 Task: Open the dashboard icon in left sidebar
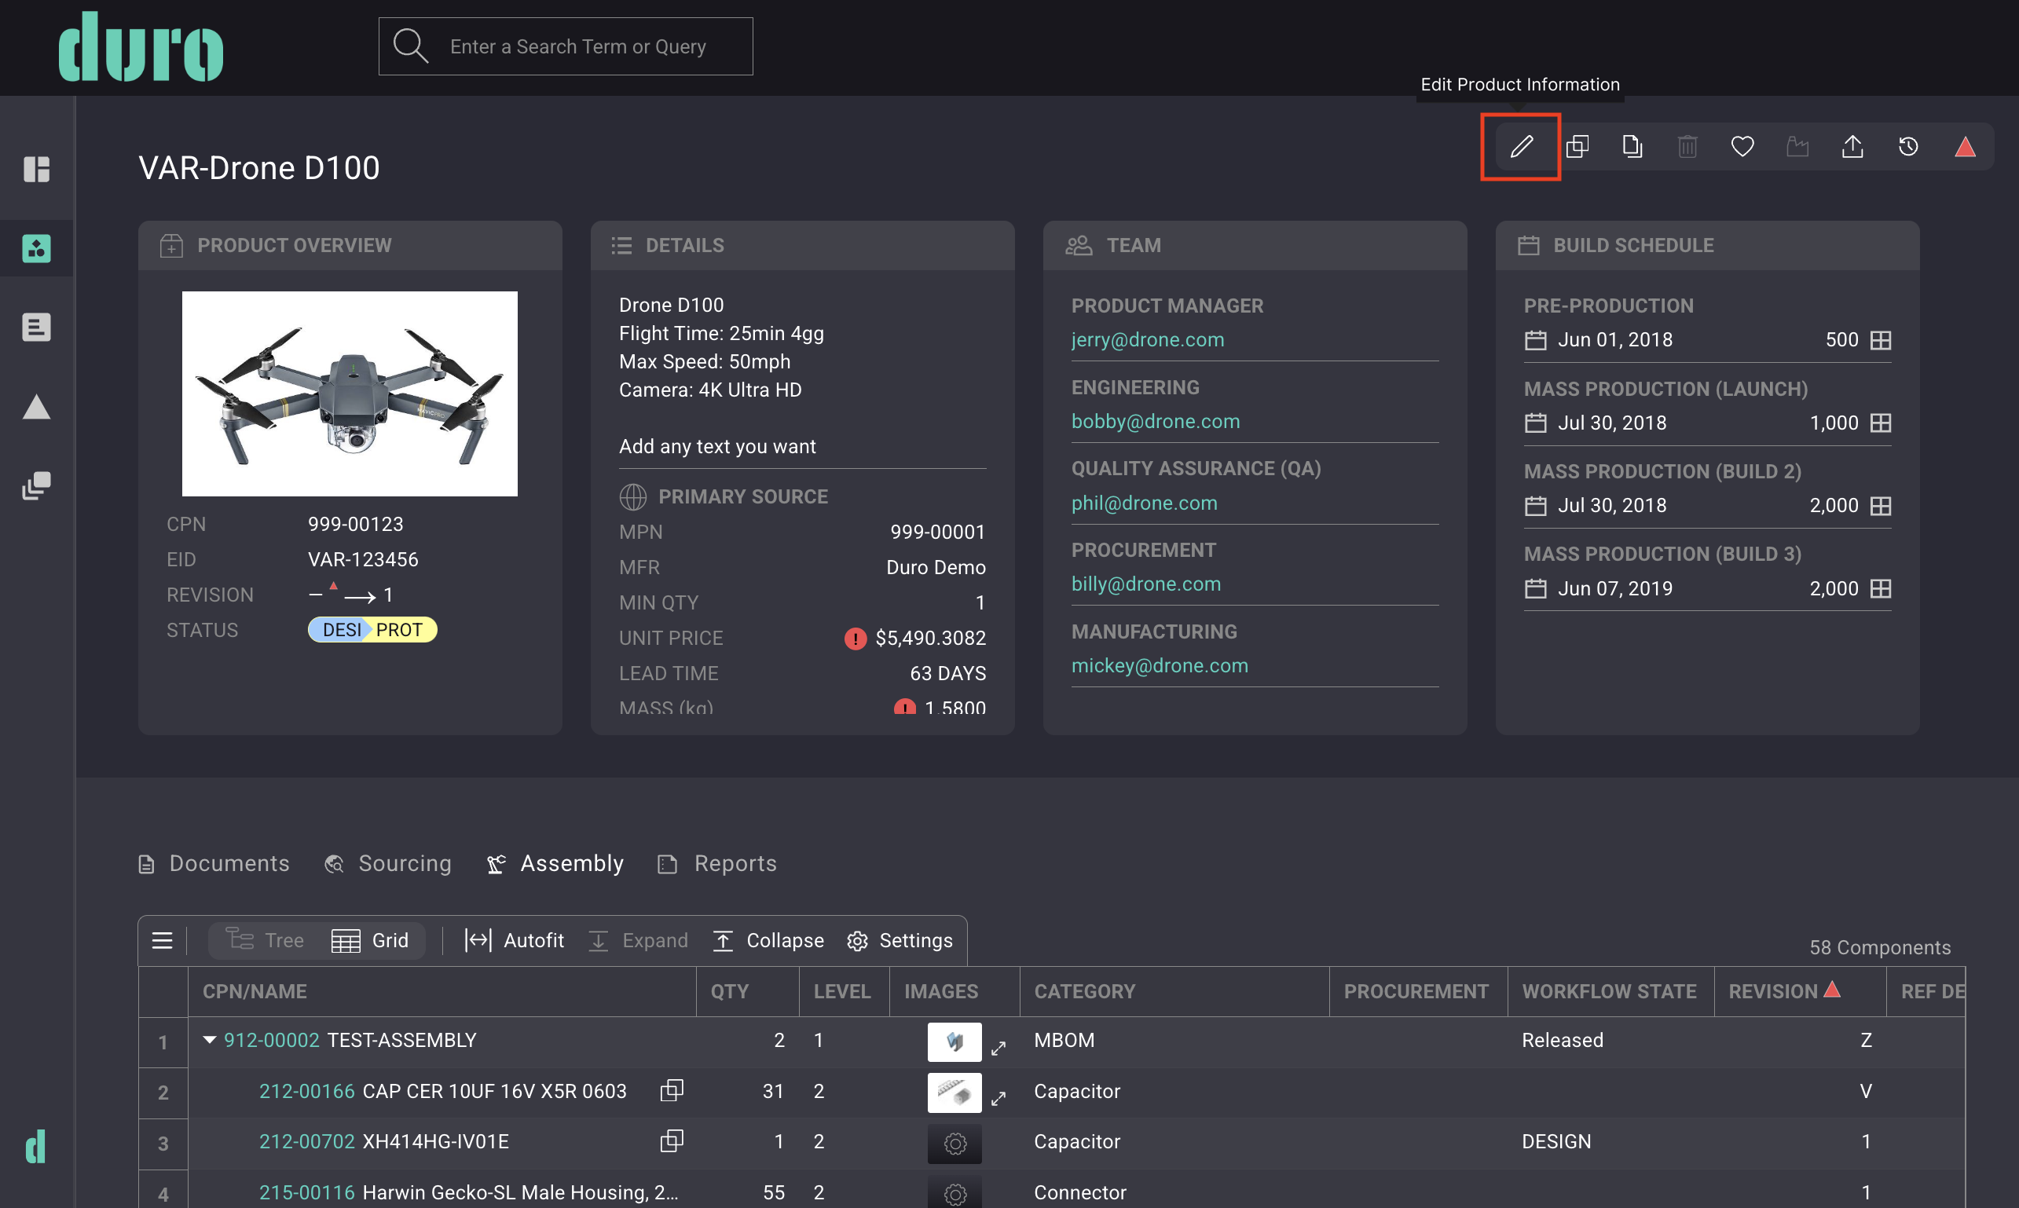coord(36,170)
